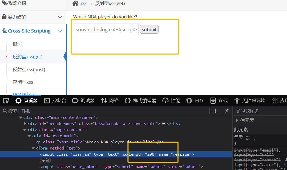Open the 无障碍环境 accessibility tab
The width and height of the screenshot is (287, 170).
click(250, 101)
